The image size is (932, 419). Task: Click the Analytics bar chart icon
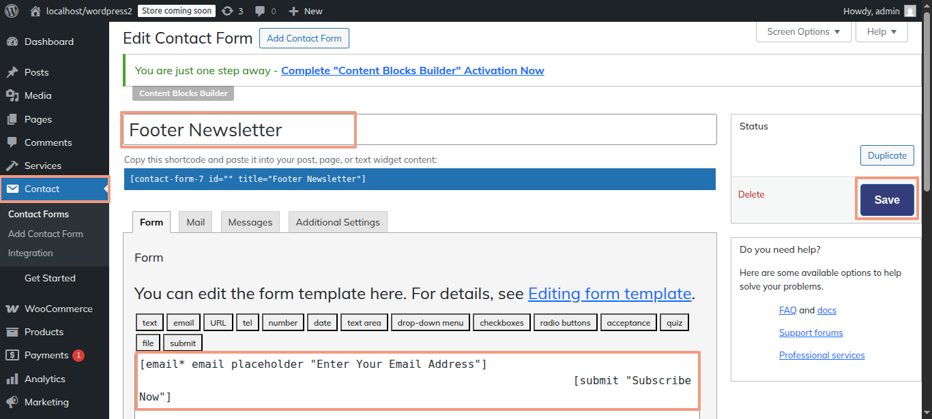click(x=12, y=379)
